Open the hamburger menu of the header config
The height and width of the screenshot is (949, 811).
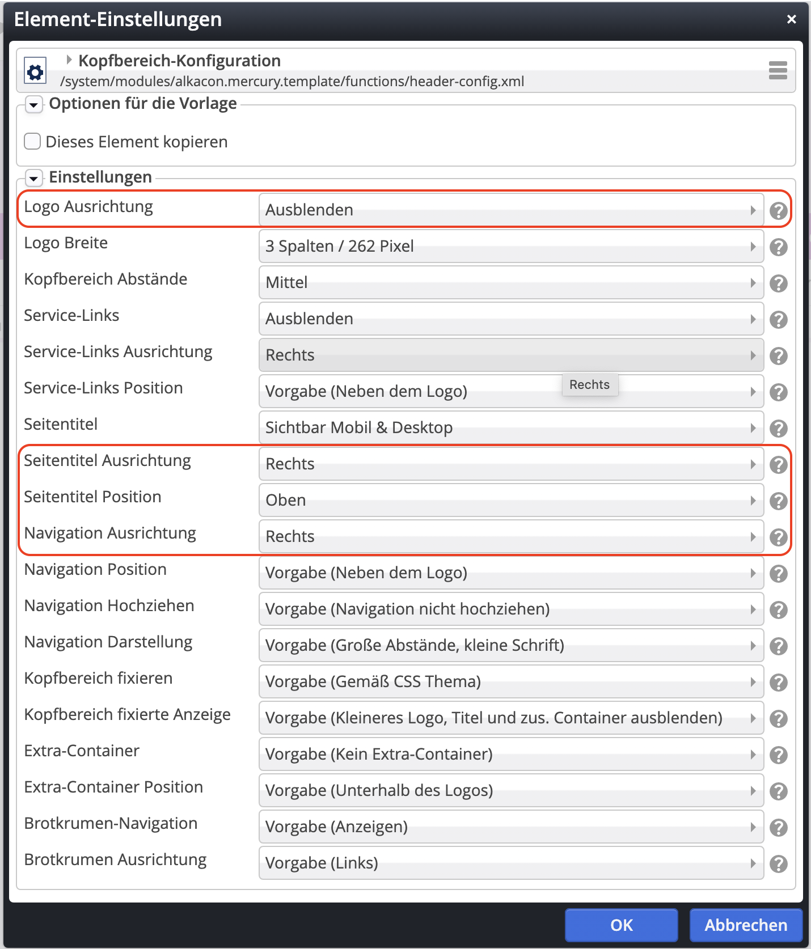point(778,70)
